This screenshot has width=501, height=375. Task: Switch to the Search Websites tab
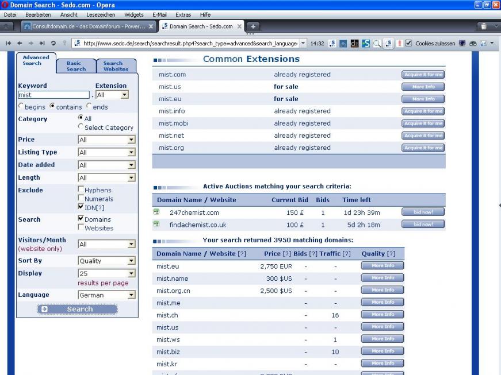116,66
